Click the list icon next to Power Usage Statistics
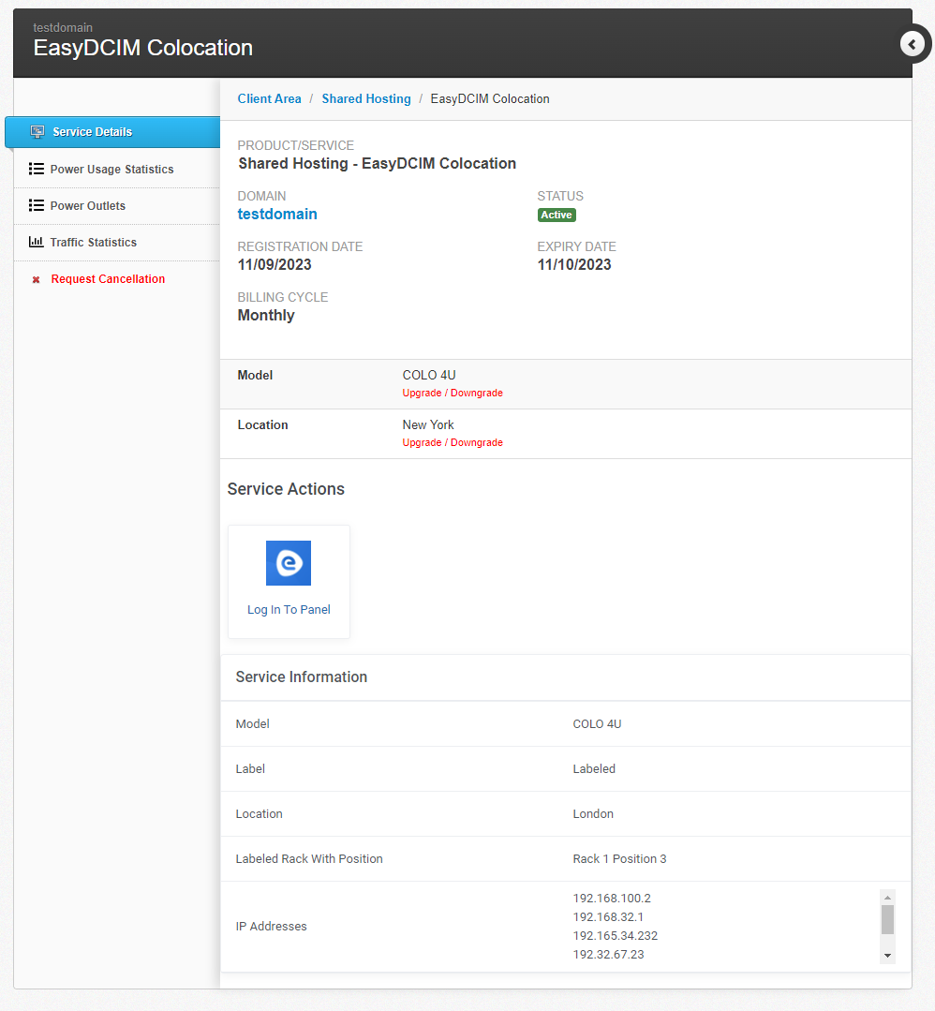Image resolution: width=935 pixels, height=1011 pixels. (x=37, y=169)
